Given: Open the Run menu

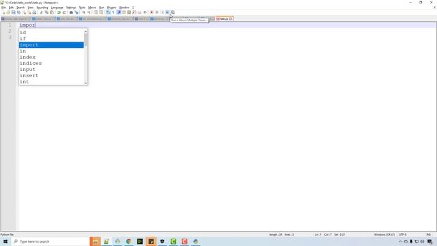Looking at the screenshot, I should coord(102,8).
